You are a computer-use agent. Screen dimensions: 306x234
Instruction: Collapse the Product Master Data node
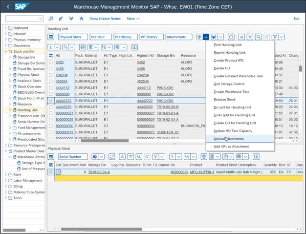click(6, 151)
